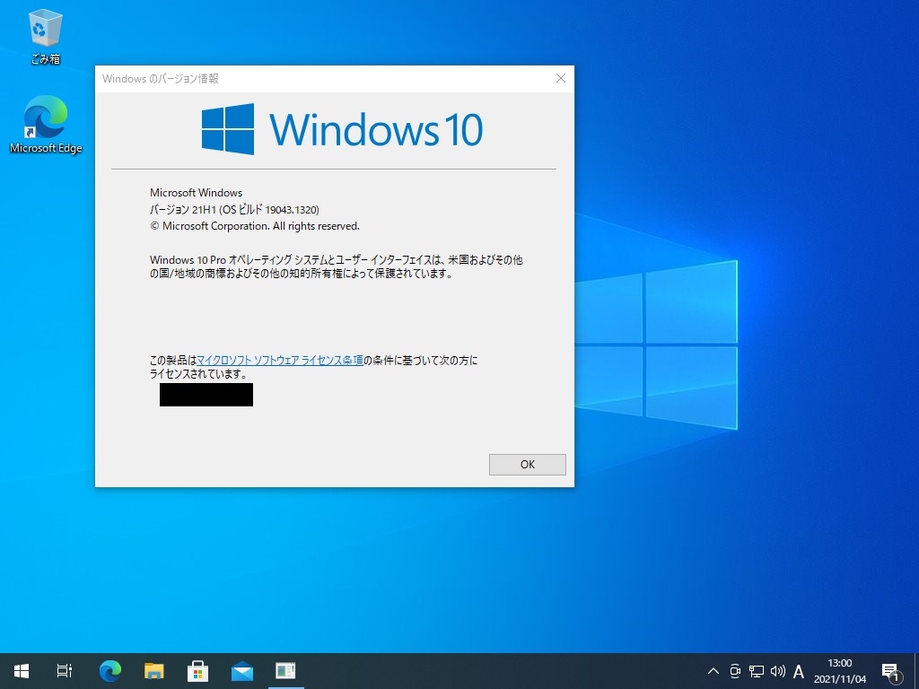Click the dialog title bar text
The image size is (919, 689).
[161, 79]
